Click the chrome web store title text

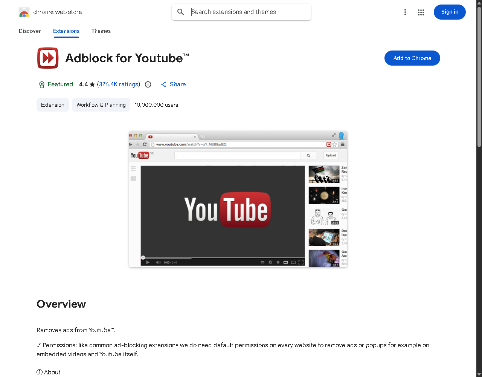(x=58, y=12)
